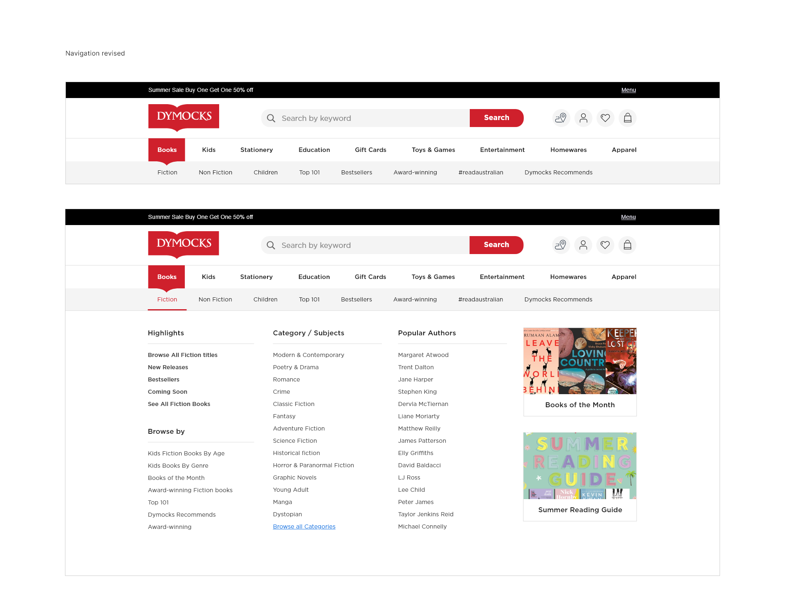Select the Kids tab in bottom navigation
Image resolution: width=785 pixels, height=609 pixels.
point(209,277)
